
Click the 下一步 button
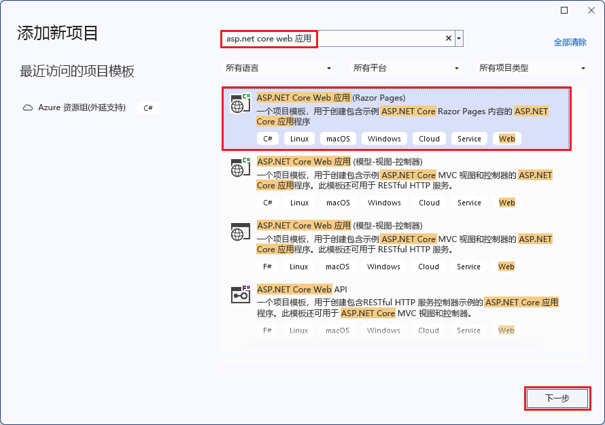tap(557, 398)
